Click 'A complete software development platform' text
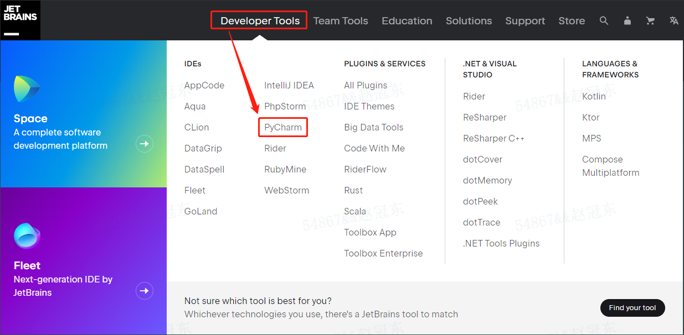 pos(60,139)
